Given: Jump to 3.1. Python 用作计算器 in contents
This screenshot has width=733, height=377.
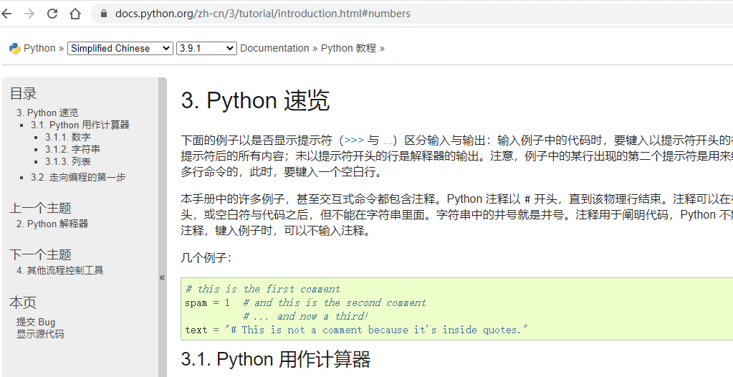Looking at the screenshot, I should [80, 125].
